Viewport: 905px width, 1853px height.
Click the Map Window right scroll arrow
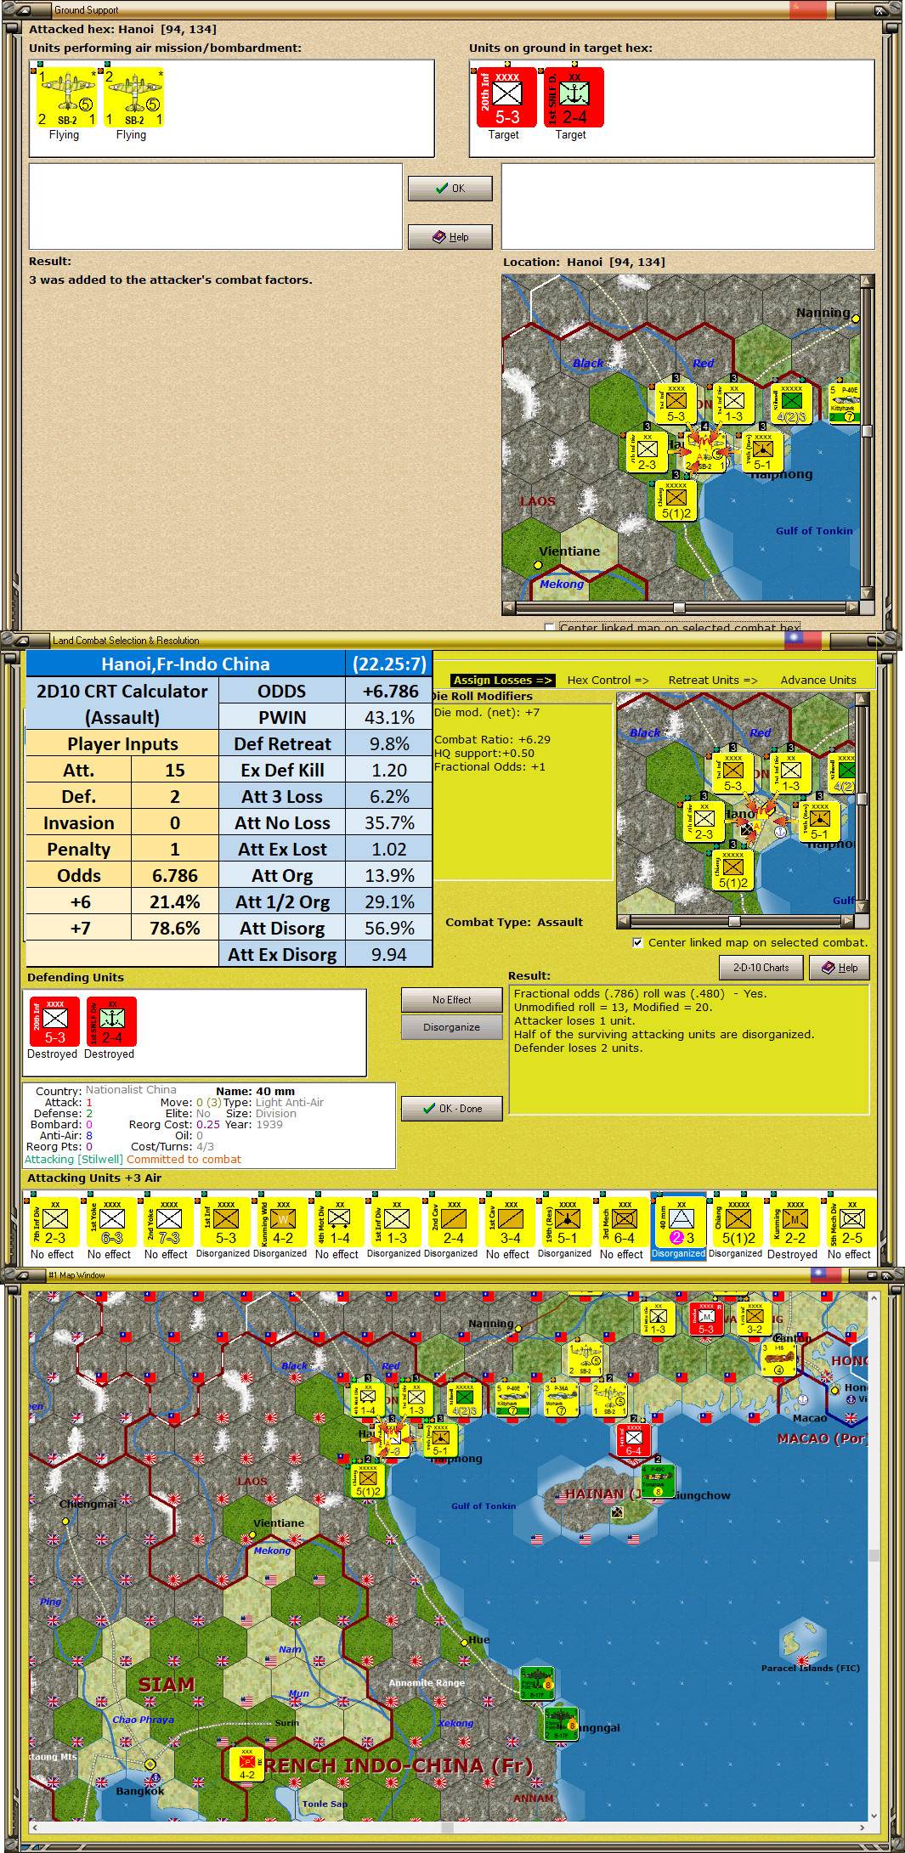click(x=862, y=1827)
